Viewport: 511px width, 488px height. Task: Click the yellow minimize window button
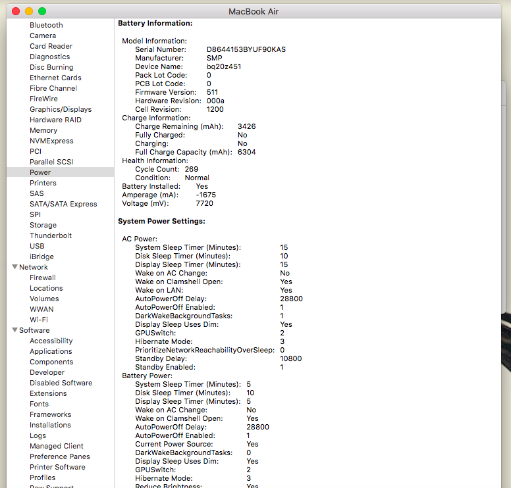pyautogui.click(x=29, y=11)
